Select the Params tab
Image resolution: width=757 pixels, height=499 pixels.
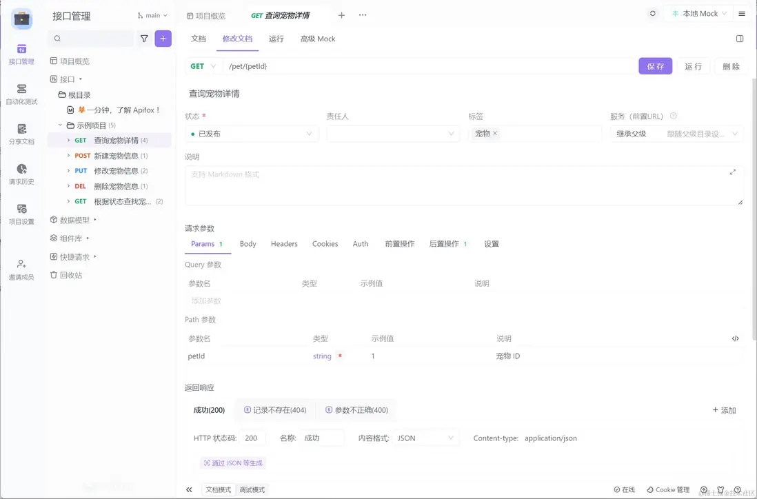(207, 244)
